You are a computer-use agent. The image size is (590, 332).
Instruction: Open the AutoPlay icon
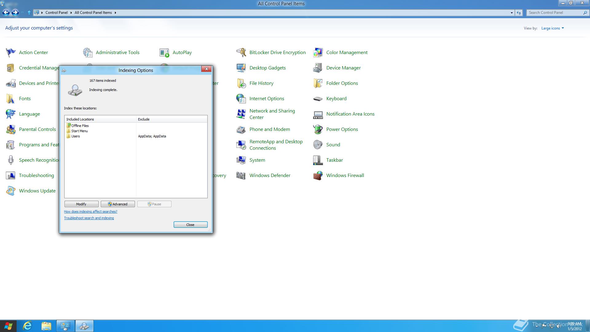tap(164, 53)
